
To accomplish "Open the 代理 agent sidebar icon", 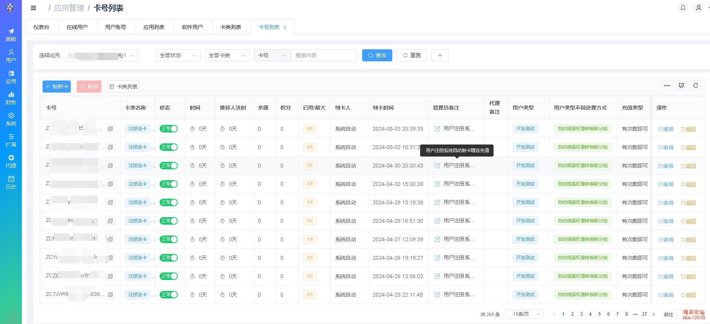I will [x=11, y=161].
